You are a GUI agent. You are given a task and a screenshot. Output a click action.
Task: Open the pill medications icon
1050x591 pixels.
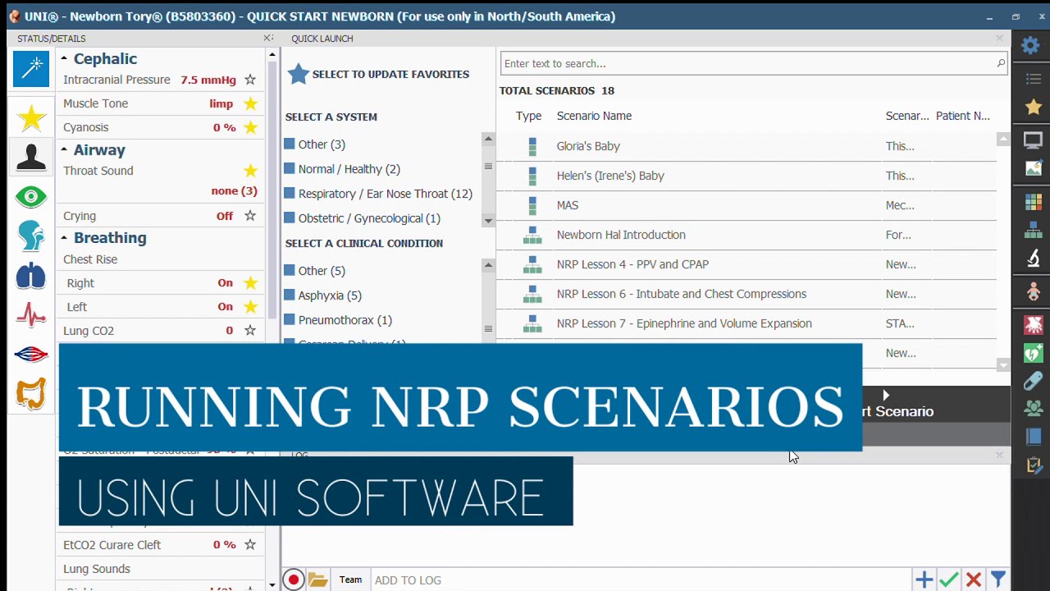tap(1033, 381)
